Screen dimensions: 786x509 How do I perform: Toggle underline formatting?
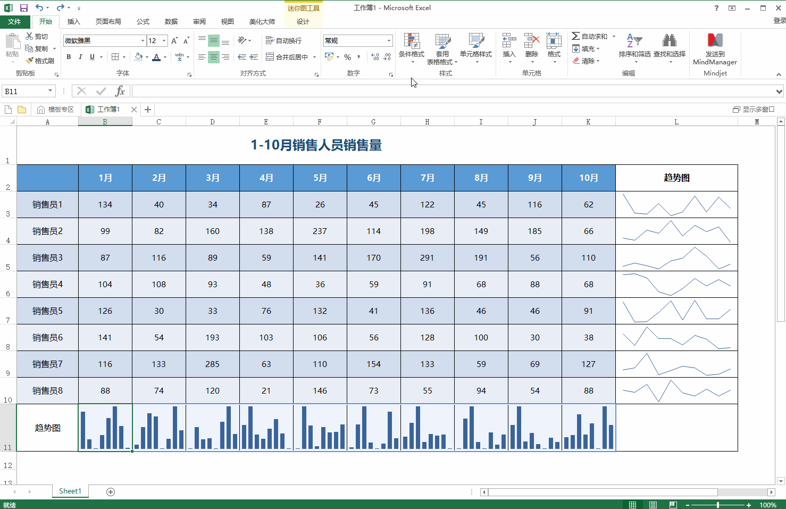[x=92, y=57]
